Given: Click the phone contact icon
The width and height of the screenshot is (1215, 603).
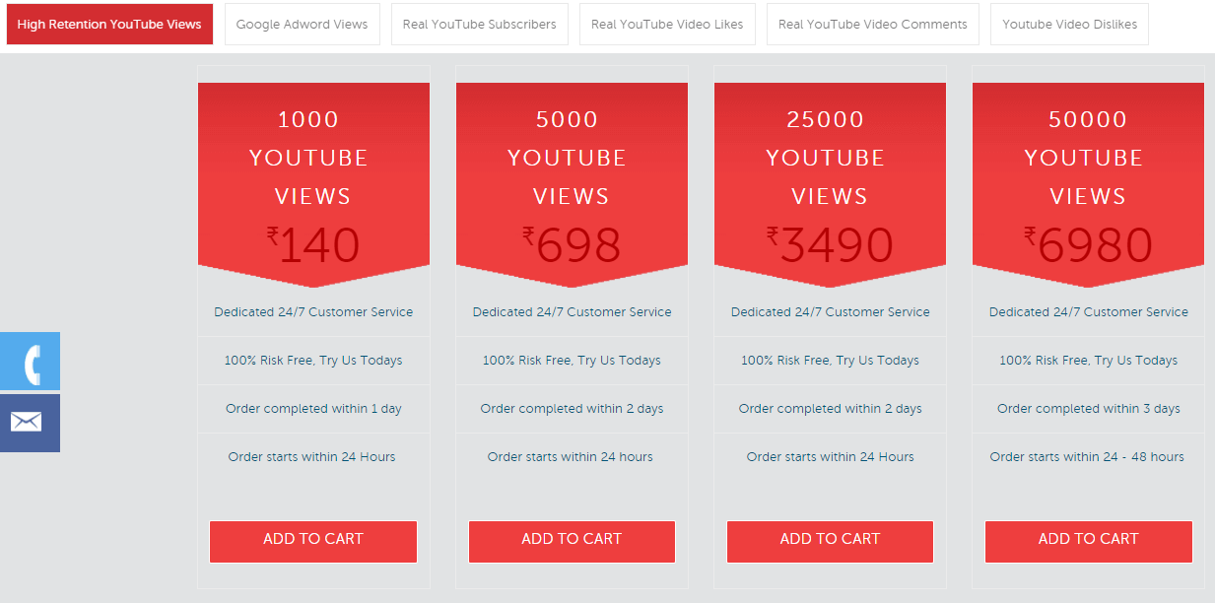Looking at the screenshot, I should pos(30,362).
